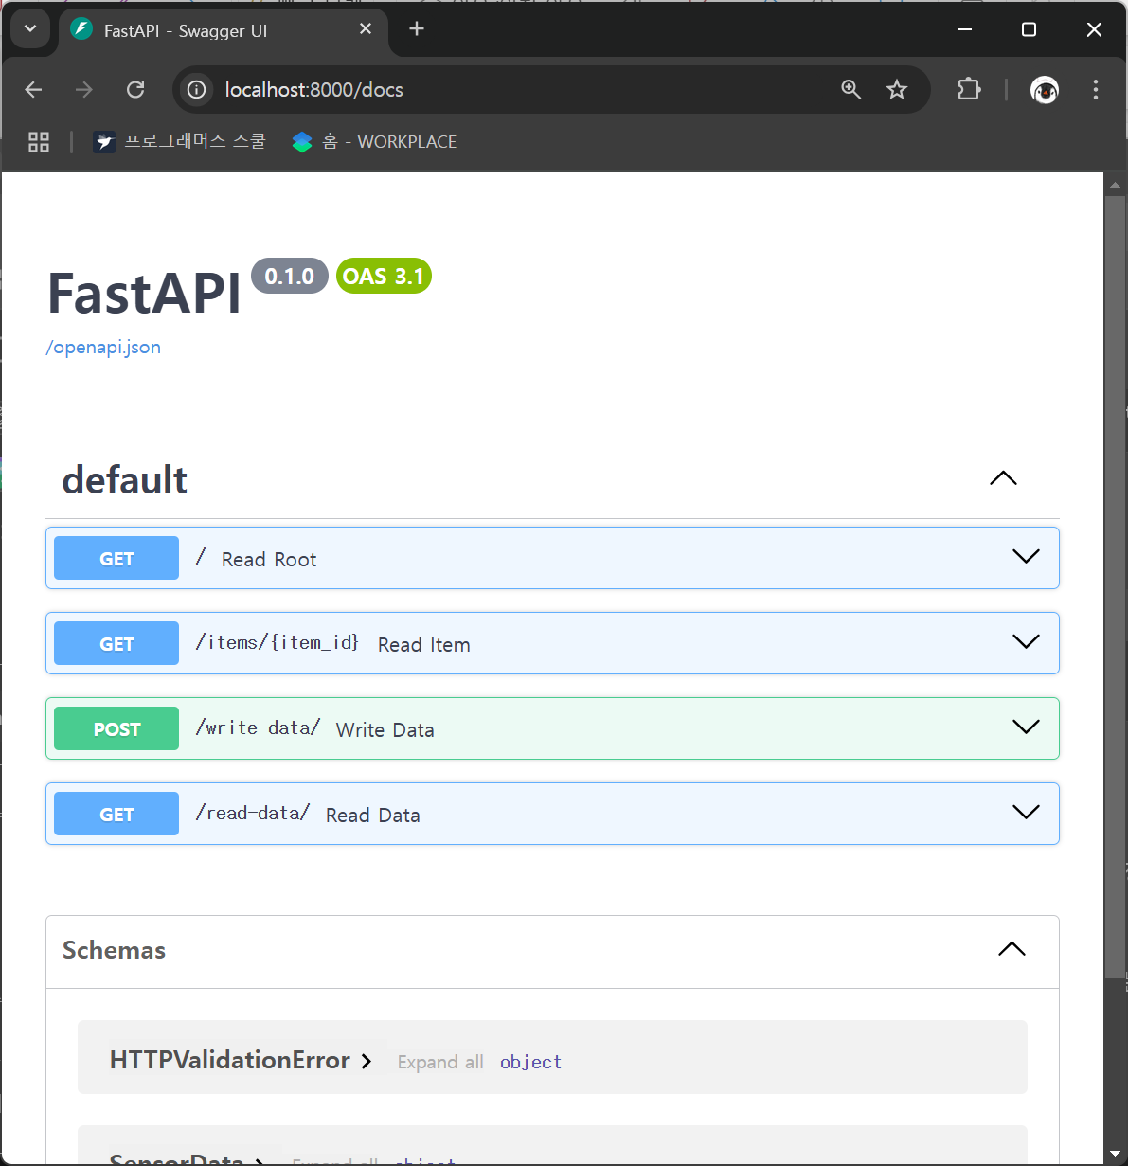Open the 프로그래머스 스쿨 bookmark
The width and height of the screenshot is (1128, 1166).
[x=180, y=142]
